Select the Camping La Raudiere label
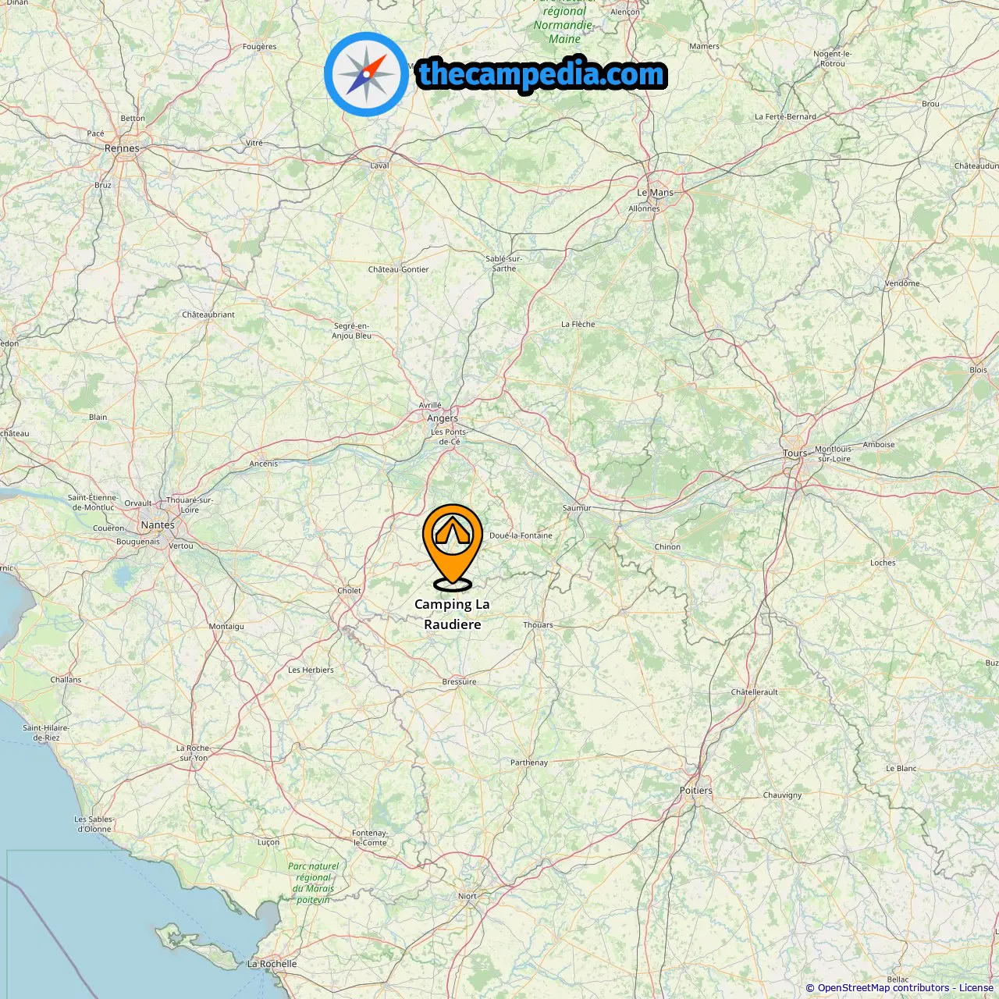Screen dimensions: 999x999 [453, 614]
